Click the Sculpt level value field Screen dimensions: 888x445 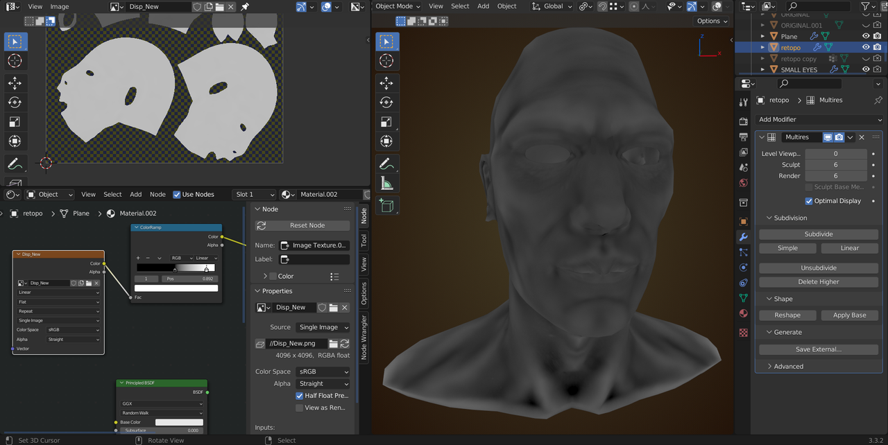click(x=835, y=165)
